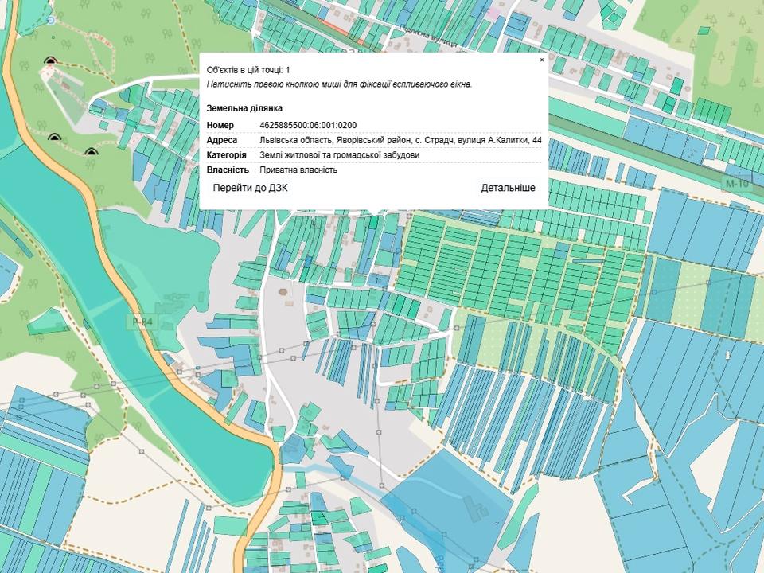764x573 pixels.
Task: Click the small green dot below spring marker
Action: point(53,37)
